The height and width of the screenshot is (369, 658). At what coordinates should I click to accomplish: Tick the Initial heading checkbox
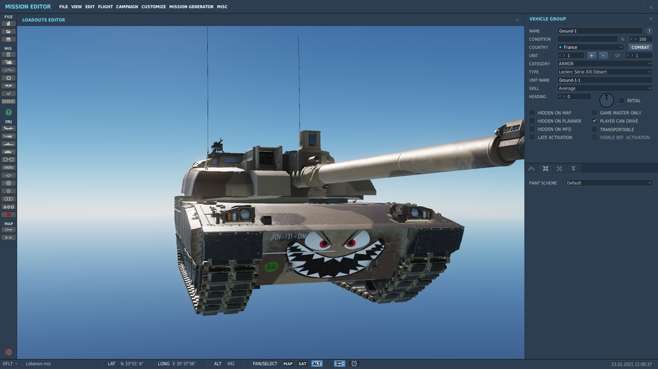click(x=622, y=100)
